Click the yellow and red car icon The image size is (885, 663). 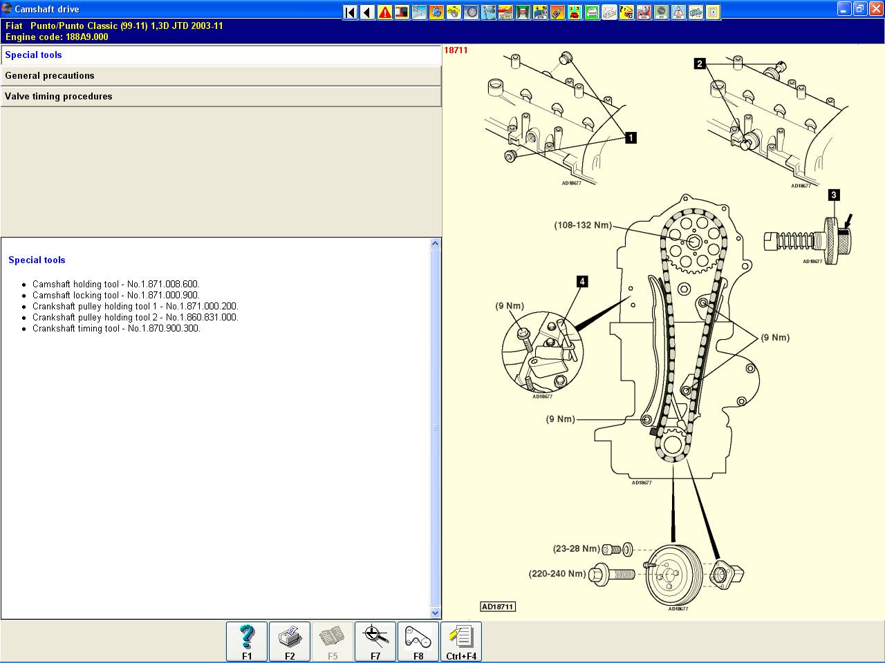tap(506, 12)
